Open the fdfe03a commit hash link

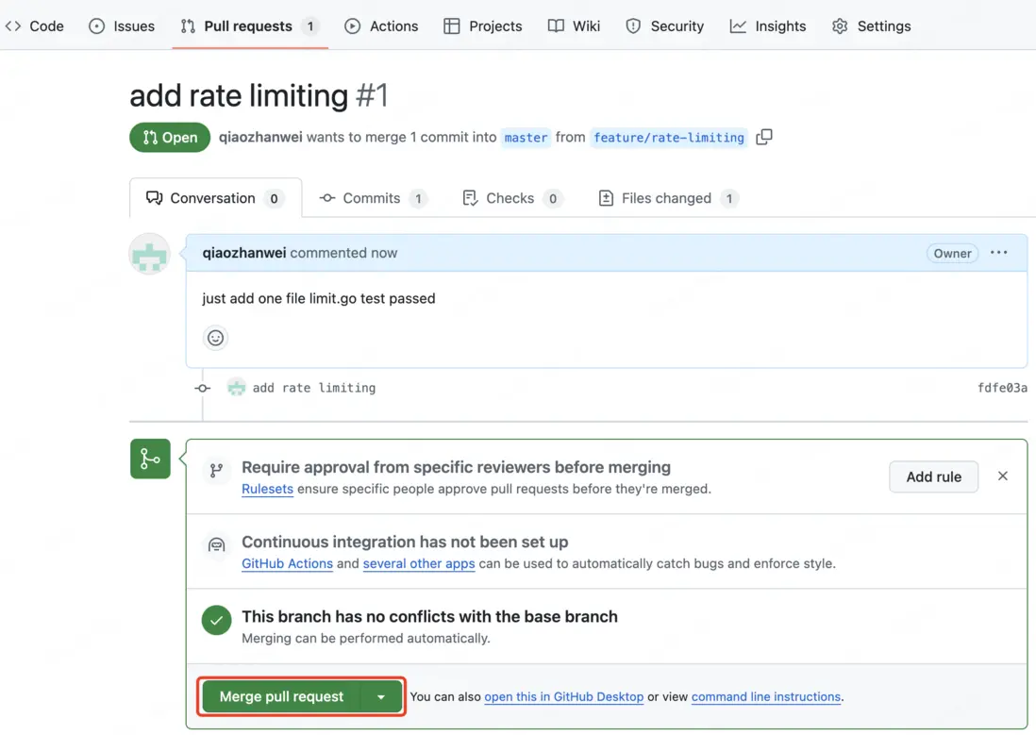[x=1002, y=388]
